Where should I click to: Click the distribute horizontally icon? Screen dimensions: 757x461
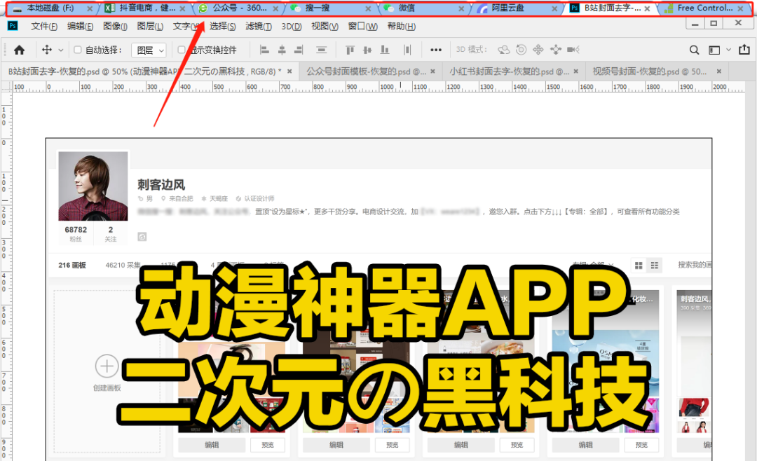coord(407,50)
